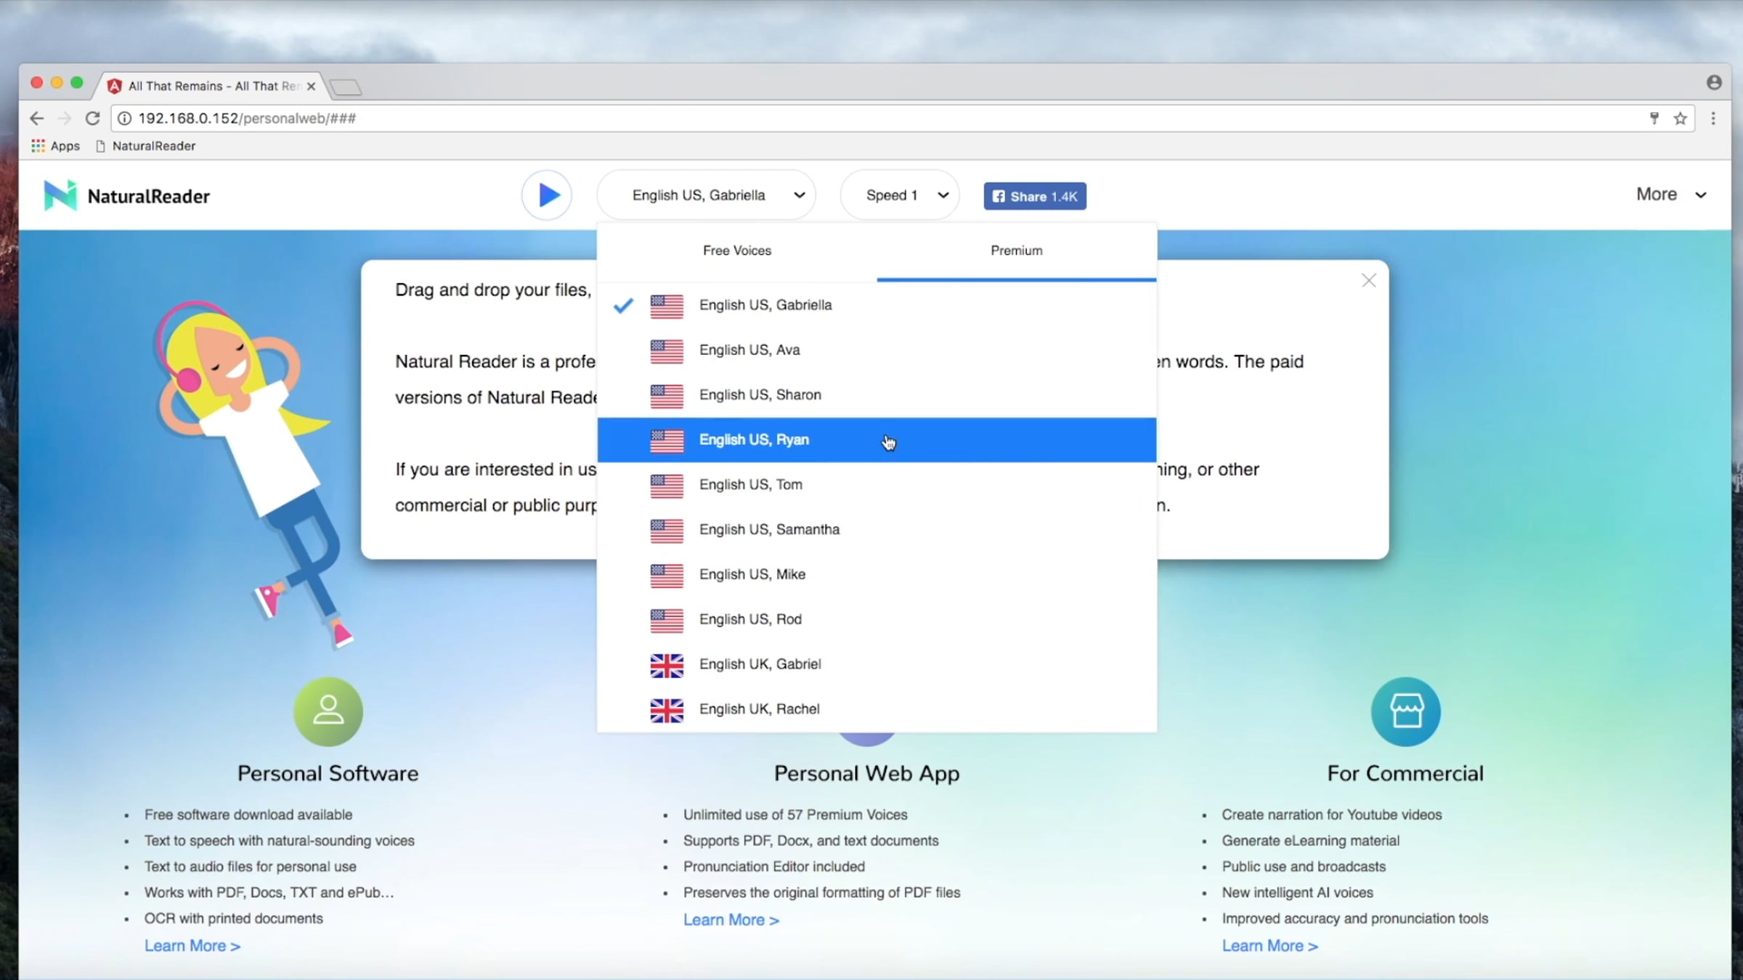Reload the current page
This screenshot has width=1743, height=980.
click(92, 118)
